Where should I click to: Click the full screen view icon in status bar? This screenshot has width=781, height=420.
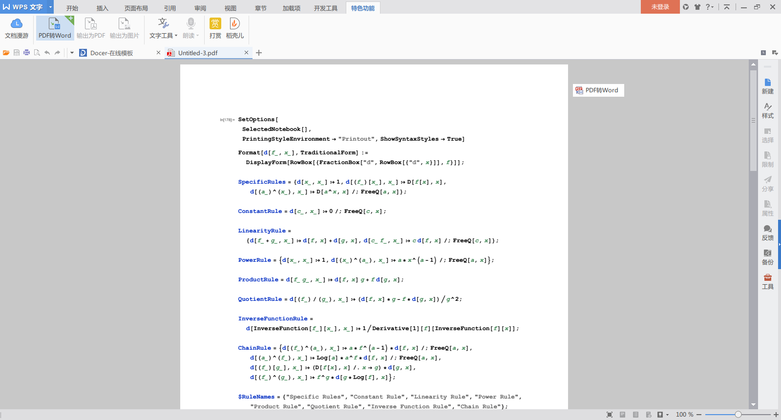610,415
